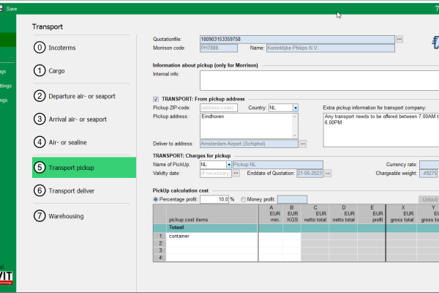Open the Country dropdown
439x293 pixels.
click(x=296, y=108)
